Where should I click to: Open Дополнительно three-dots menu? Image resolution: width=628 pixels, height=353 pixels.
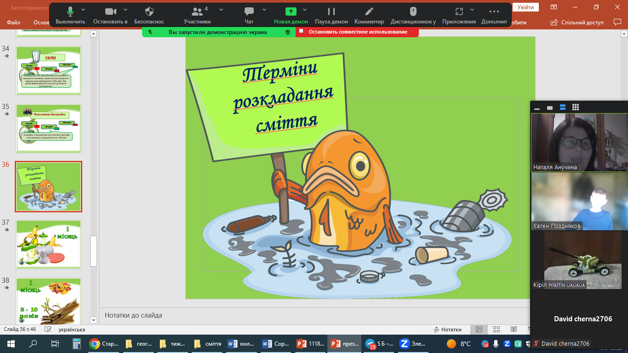[x=494, y=15]
